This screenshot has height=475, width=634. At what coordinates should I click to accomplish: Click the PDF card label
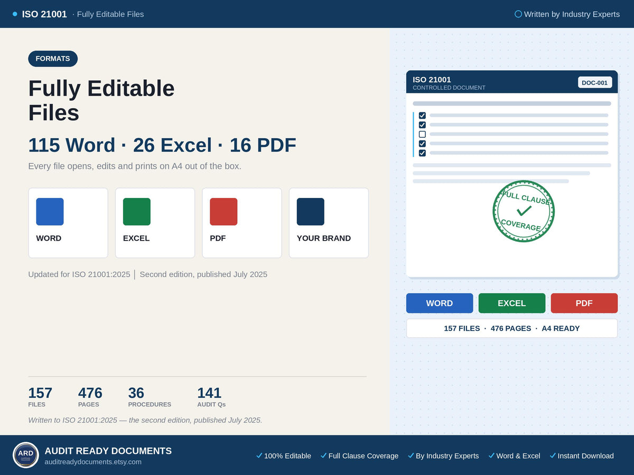[x=218, y=238]
